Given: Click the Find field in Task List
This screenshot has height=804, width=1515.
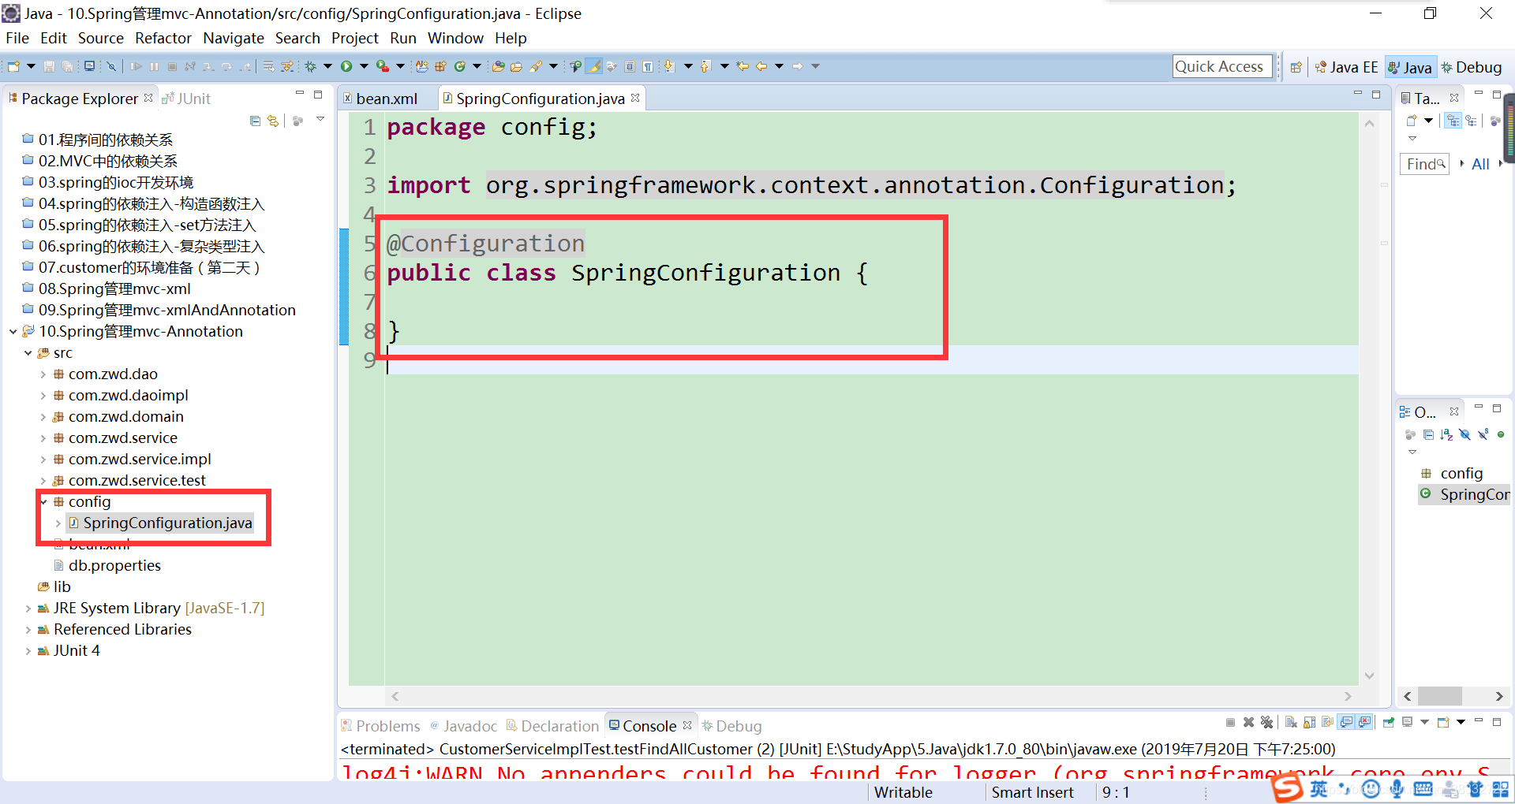Looking at the screenshot, I should click(x=1424, y=164).
